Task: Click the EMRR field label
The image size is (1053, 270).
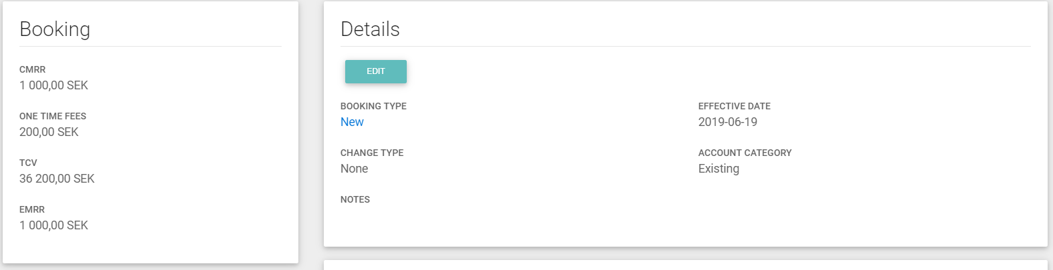Action: click(32, 209)
